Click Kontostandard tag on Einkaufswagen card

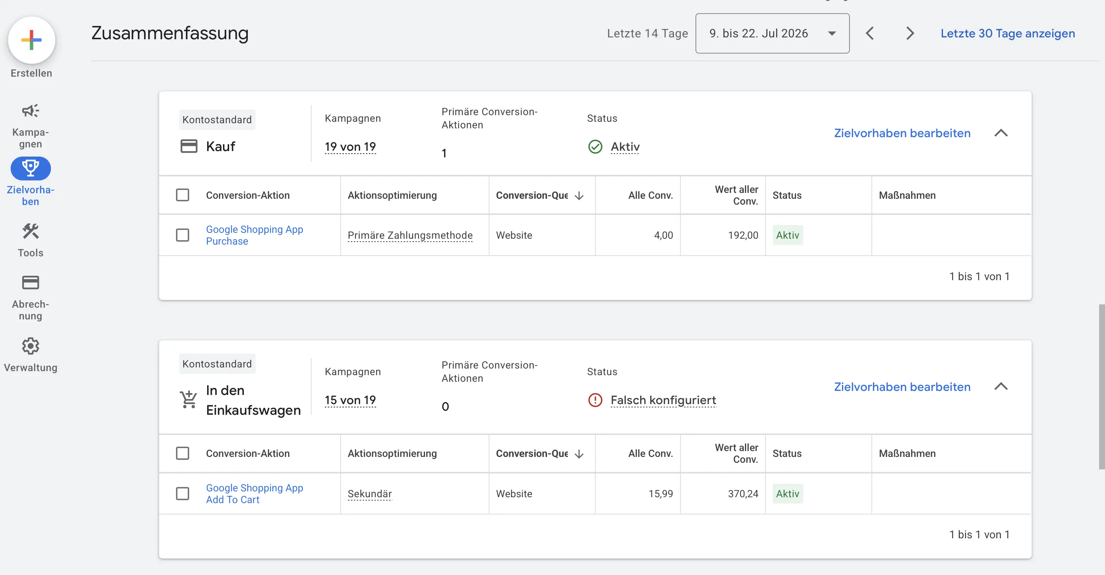217,364
